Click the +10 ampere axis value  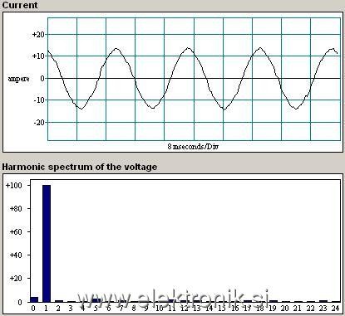(x=39, y=56)
